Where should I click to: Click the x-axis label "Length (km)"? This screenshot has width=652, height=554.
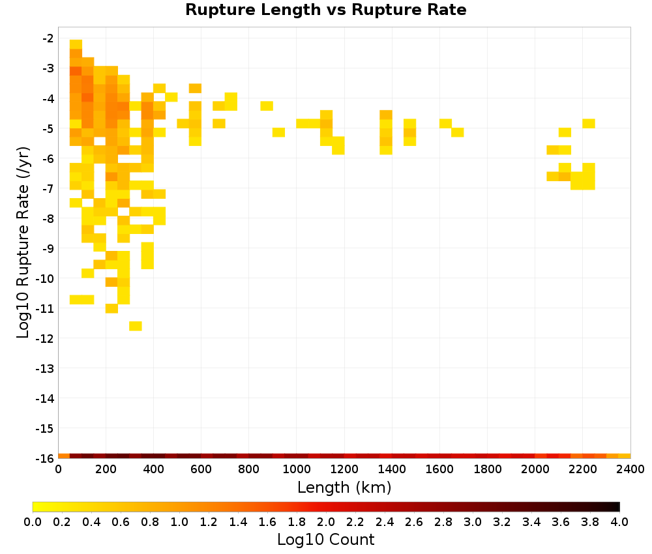pos(344,487)
